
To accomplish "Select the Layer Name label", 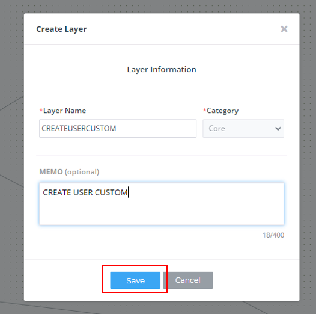I will point(64,111).
